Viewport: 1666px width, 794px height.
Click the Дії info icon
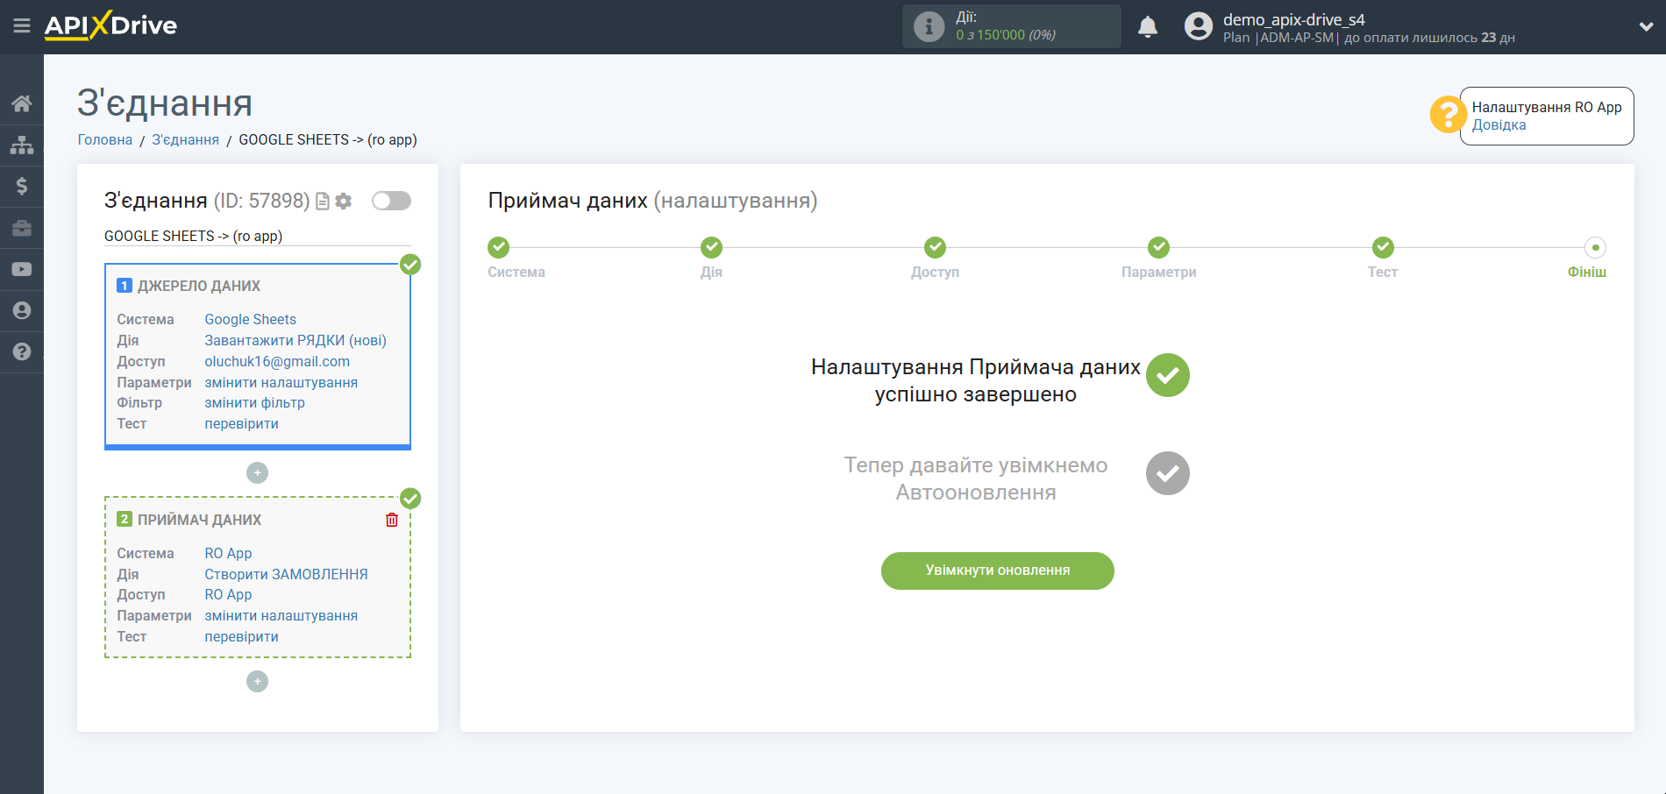(x=929, y=25)
